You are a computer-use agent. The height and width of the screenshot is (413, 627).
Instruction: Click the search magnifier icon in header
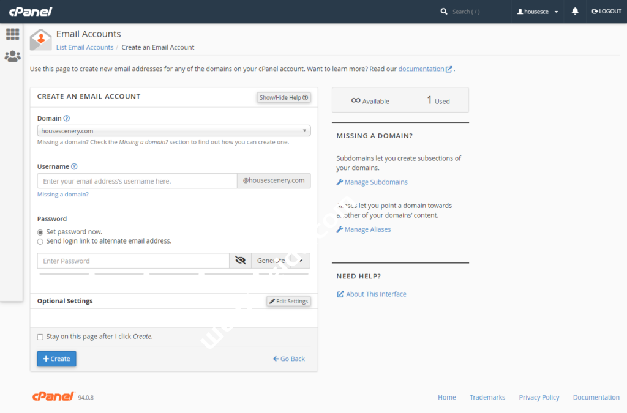pos(444,12)
